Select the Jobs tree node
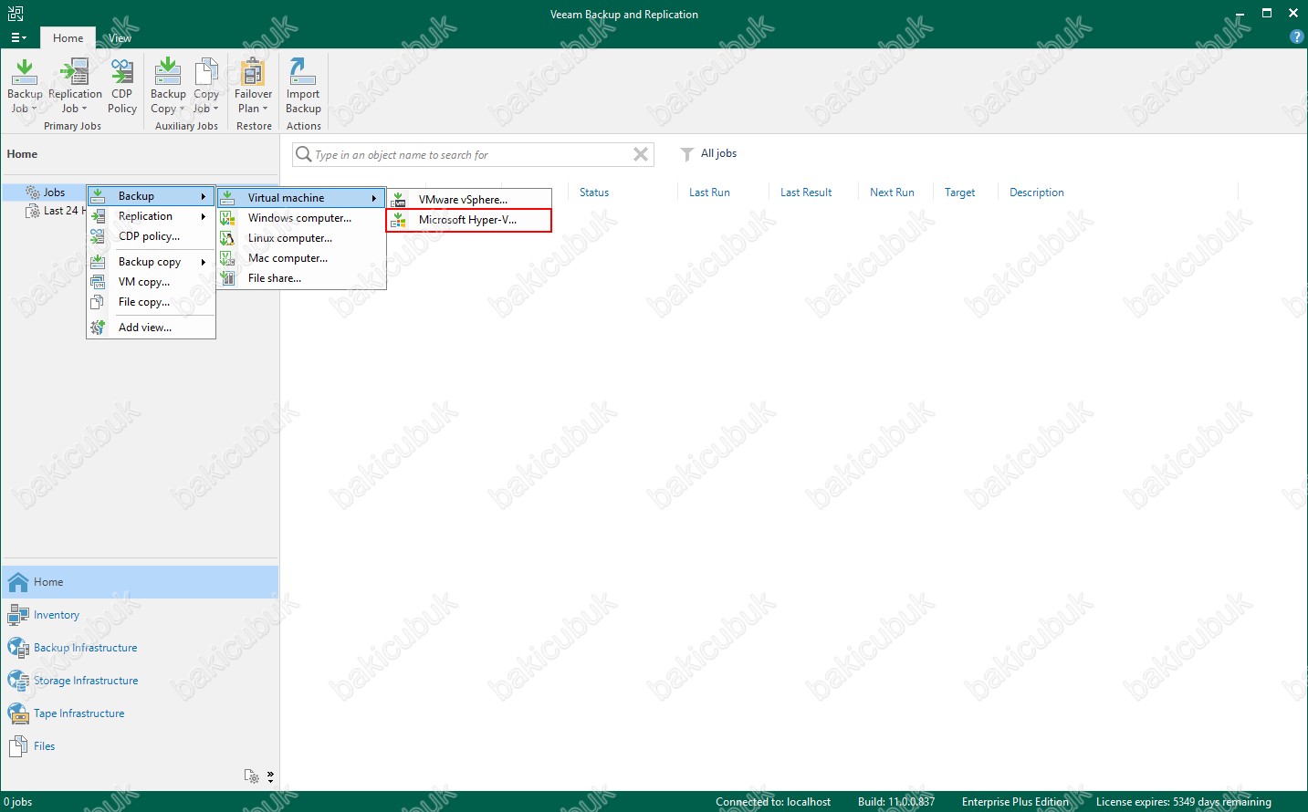Viewport: 1308px width, 812px height. 54,193
